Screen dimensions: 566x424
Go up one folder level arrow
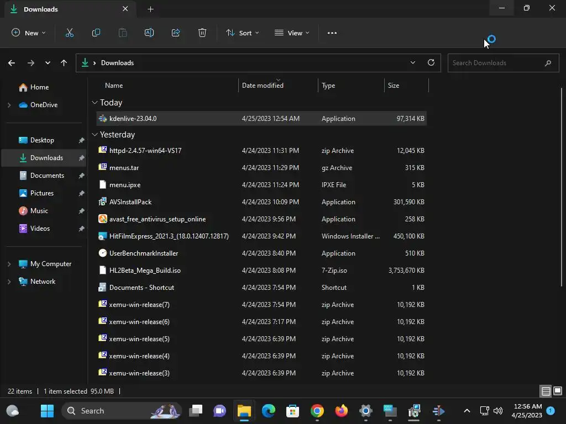point(64,63)
